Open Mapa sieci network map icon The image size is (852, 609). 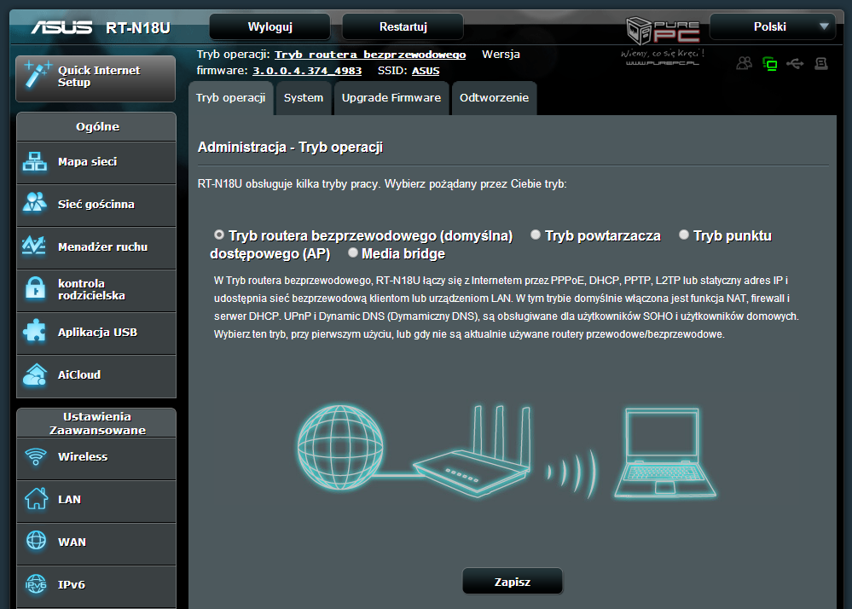click(x=35, y=162)
